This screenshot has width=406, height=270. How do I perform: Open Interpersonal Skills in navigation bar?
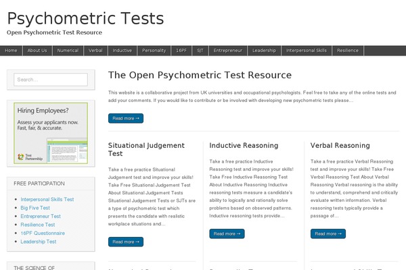[x=307, y=51]
